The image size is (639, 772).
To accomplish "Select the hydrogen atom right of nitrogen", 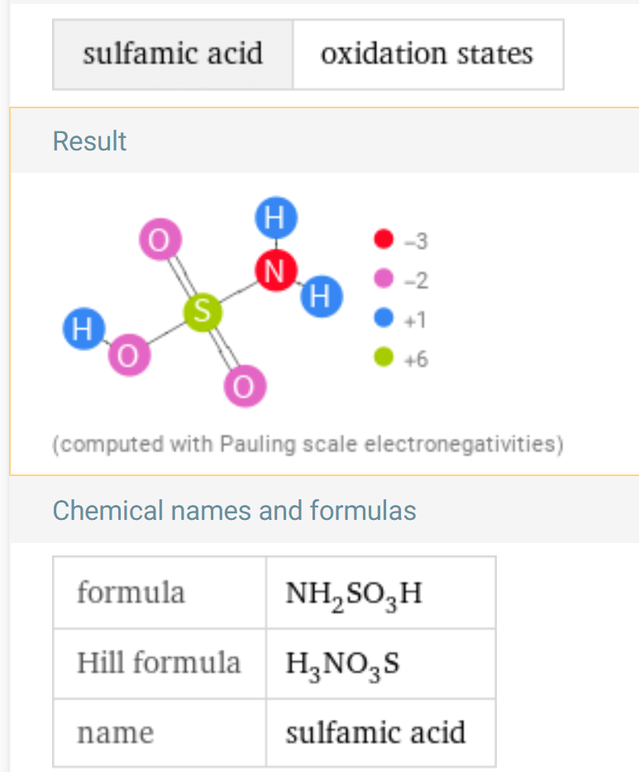I will tap(321, 296).
